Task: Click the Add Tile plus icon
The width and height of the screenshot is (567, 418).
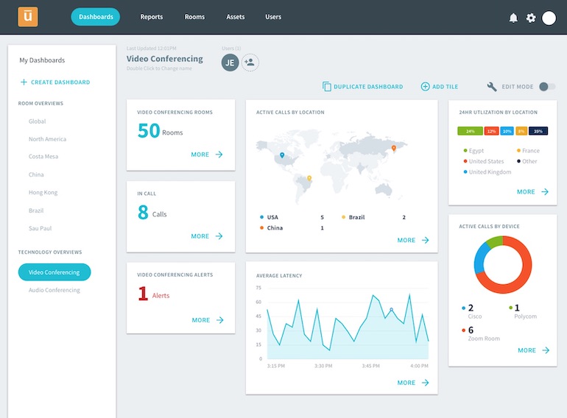Action: [x=425, y=87]
